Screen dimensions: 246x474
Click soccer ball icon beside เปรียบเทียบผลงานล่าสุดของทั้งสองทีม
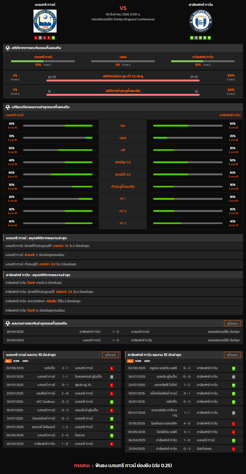[x=8, y=107]
